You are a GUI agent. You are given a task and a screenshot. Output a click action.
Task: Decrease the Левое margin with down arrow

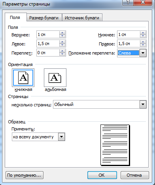tap(62, 45)
